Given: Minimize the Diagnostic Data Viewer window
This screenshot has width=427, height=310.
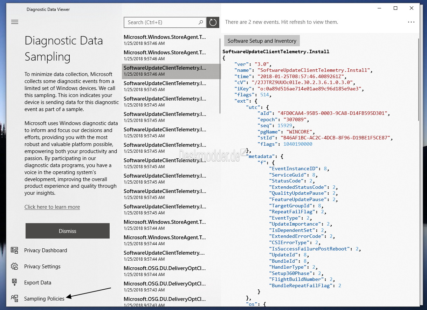Looking at the screenshot, I should [x=379, y=8].
